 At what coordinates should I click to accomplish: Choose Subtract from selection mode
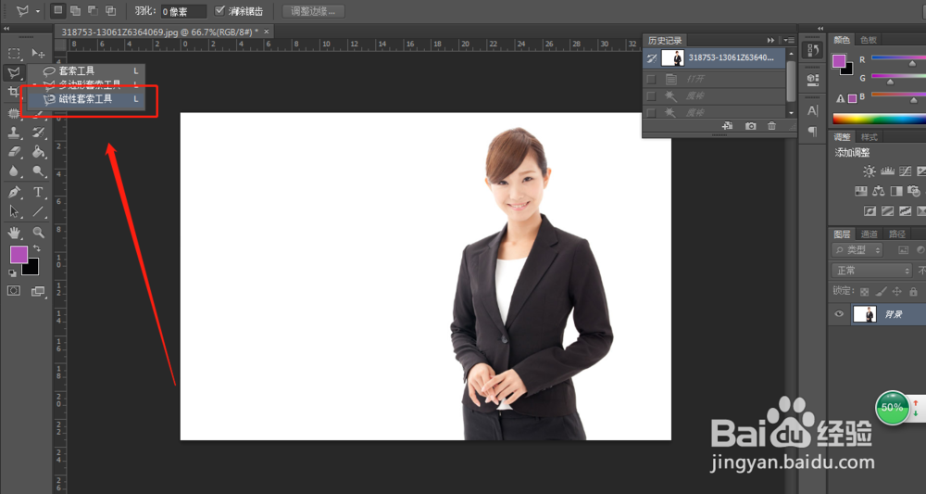point(94,10)
